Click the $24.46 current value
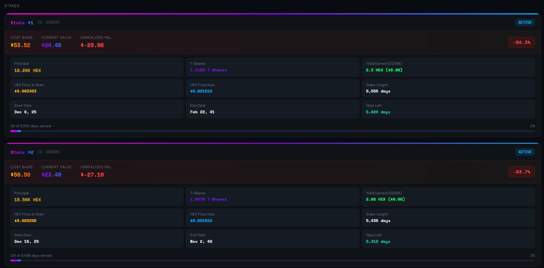Viewport: 544px width, 268px height. click(51, 45)
